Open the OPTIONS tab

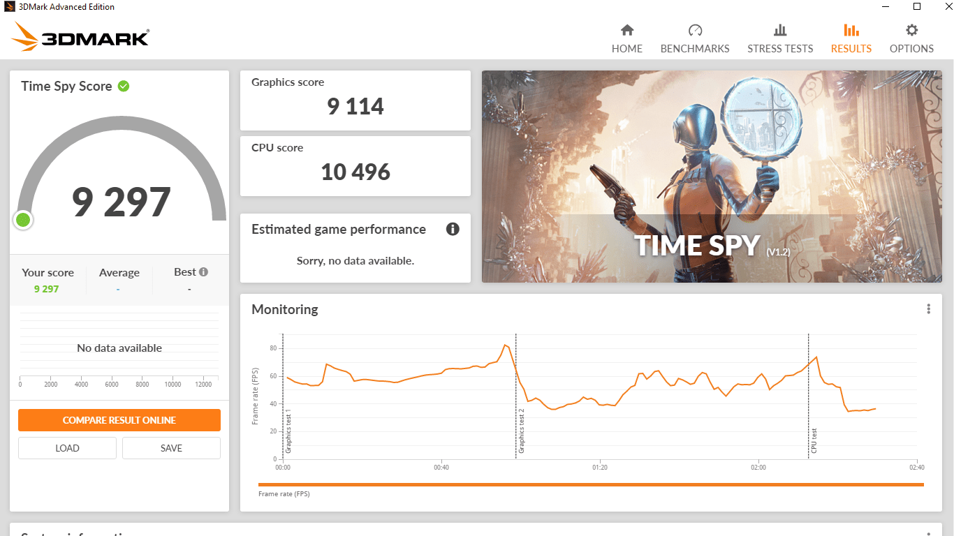[x=911, y=38]
